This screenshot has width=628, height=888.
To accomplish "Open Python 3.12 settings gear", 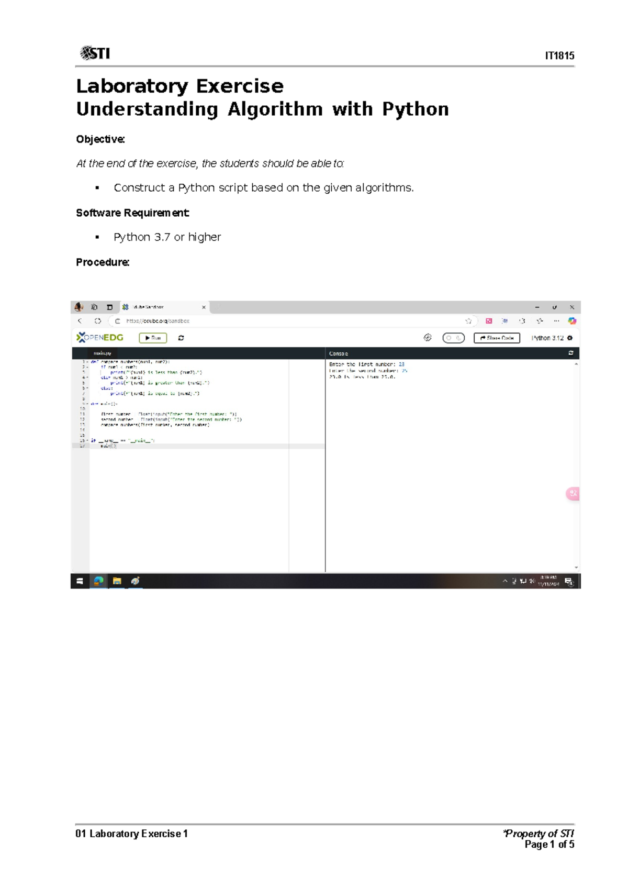I will click(x=570, y=338).
